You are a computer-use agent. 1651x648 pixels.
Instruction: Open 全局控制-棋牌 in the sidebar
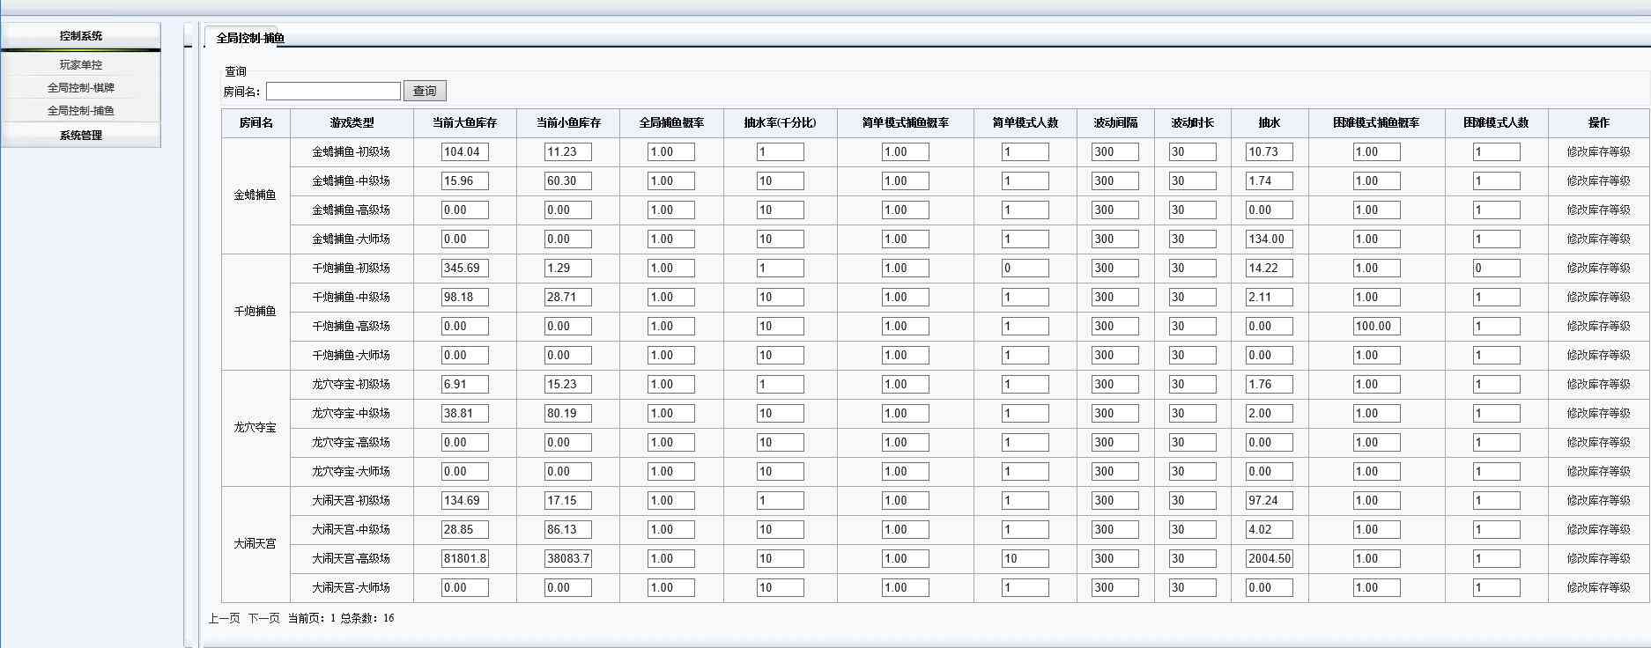tap(81, 87)
